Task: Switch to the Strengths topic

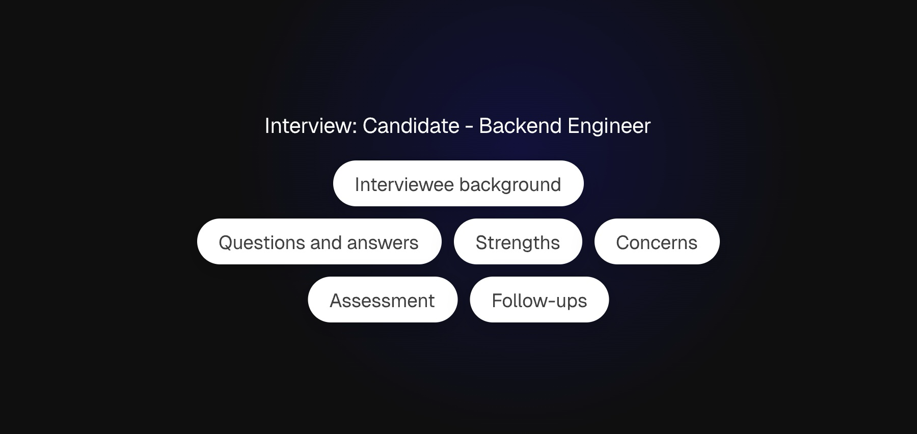Action: tap(518, 241)
